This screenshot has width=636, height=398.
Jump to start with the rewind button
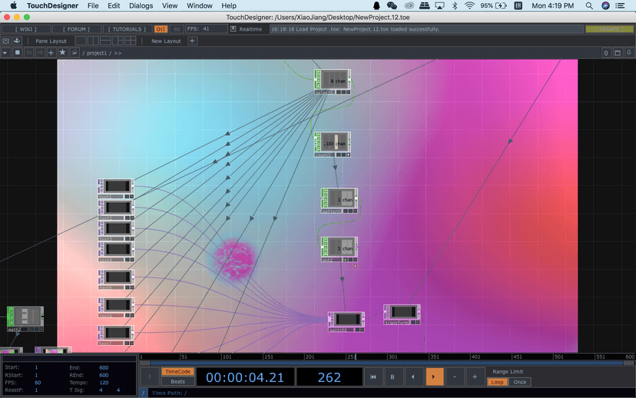click(373, 377)
